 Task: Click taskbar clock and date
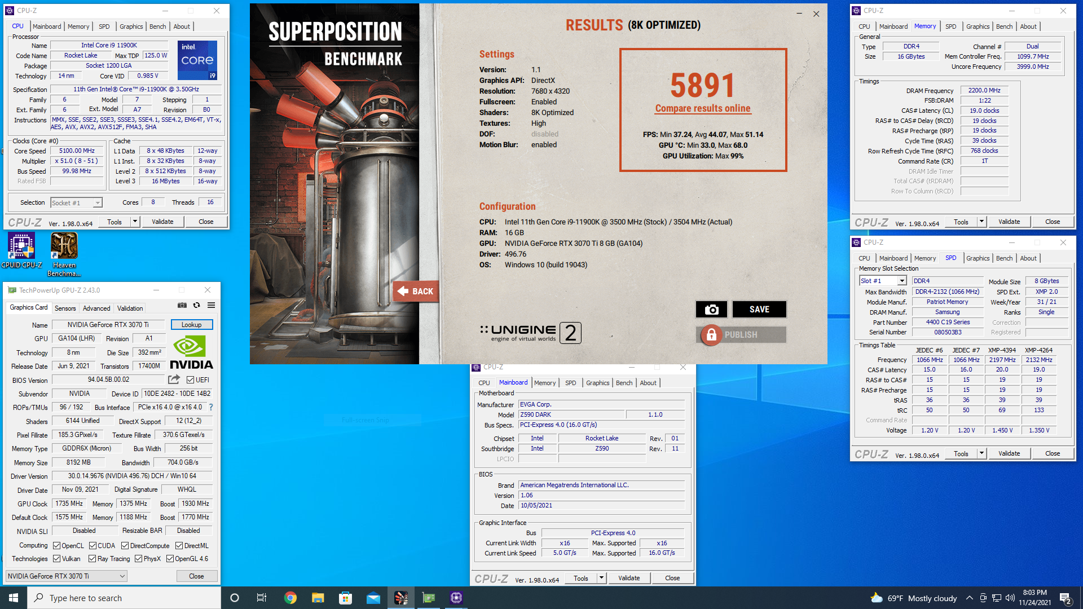pyautogui.click(x=1034, y=598)
